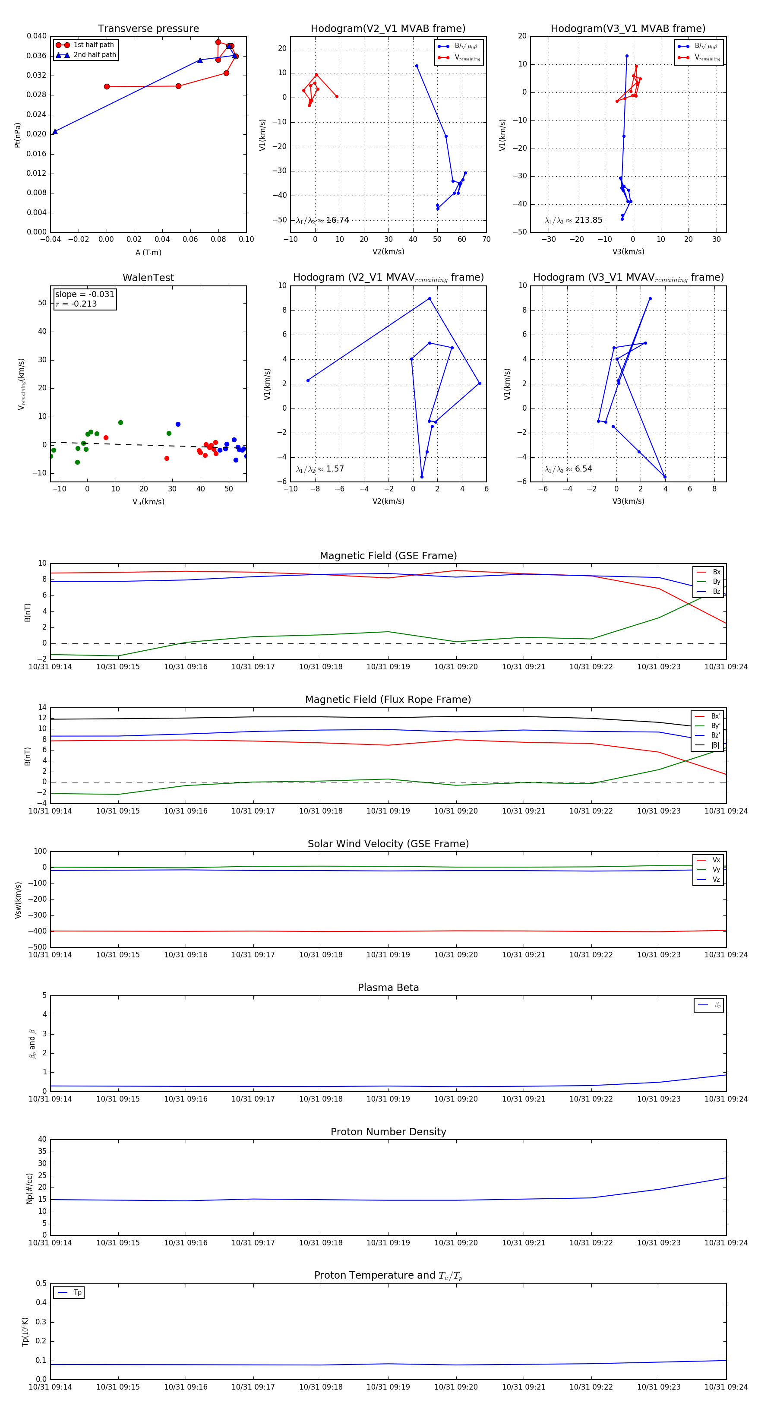Select 'Vy' legend entry in velocity plot

pyautogui.click(x=708, y=870)
